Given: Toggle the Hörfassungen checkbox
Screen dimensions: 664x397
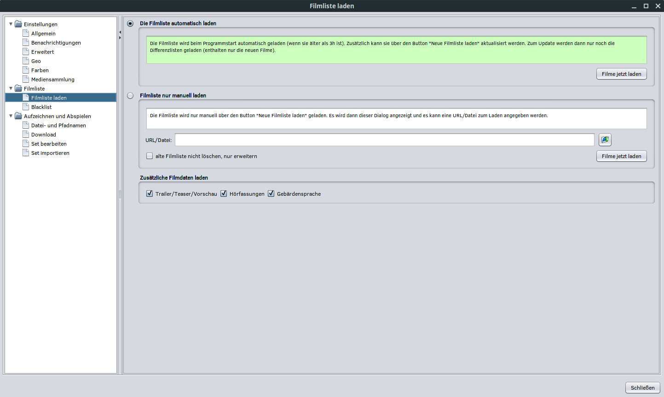Looking at the screenshot, I should tap(224, 194).
